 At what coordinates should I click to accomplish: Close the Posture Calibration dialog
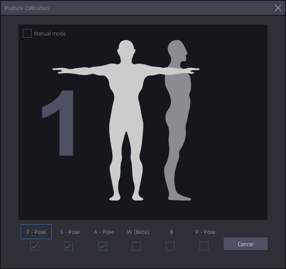pyautogui.click(x=278, y=8)
